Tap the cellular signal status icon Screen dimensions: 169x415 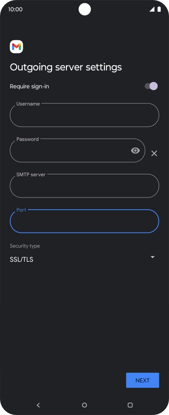(152, 9)
